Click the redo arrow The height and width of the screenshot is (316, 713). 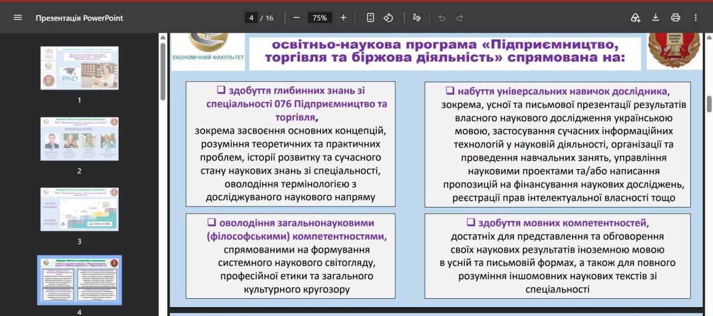coord(460,18)
